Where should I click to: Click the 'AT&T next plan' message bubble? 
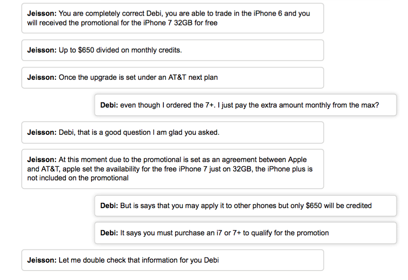(172, 78)
